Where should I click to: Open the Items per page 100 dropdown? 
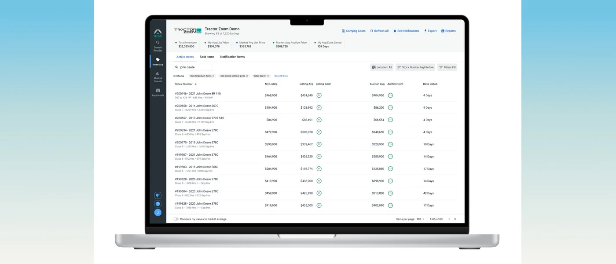421,219
